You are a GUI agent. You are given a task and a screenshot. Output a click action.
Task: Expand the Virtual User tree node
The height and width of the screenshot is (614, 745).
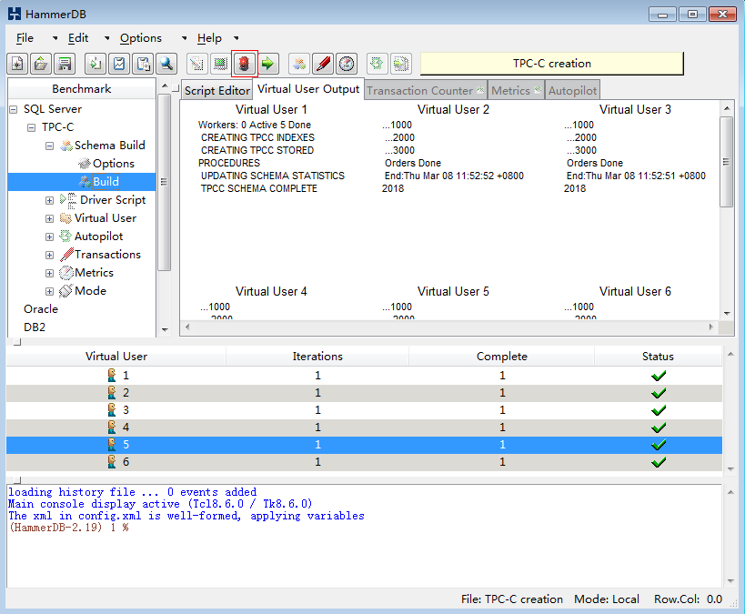49,218
